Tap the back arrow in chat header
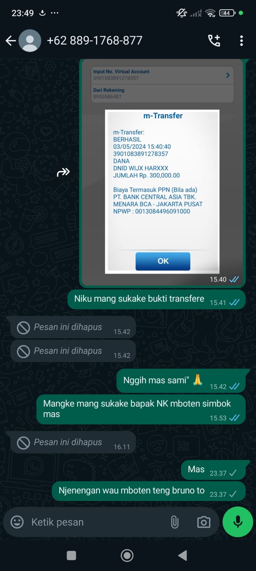Screen dimensions: 256x571 coord(11,41)
